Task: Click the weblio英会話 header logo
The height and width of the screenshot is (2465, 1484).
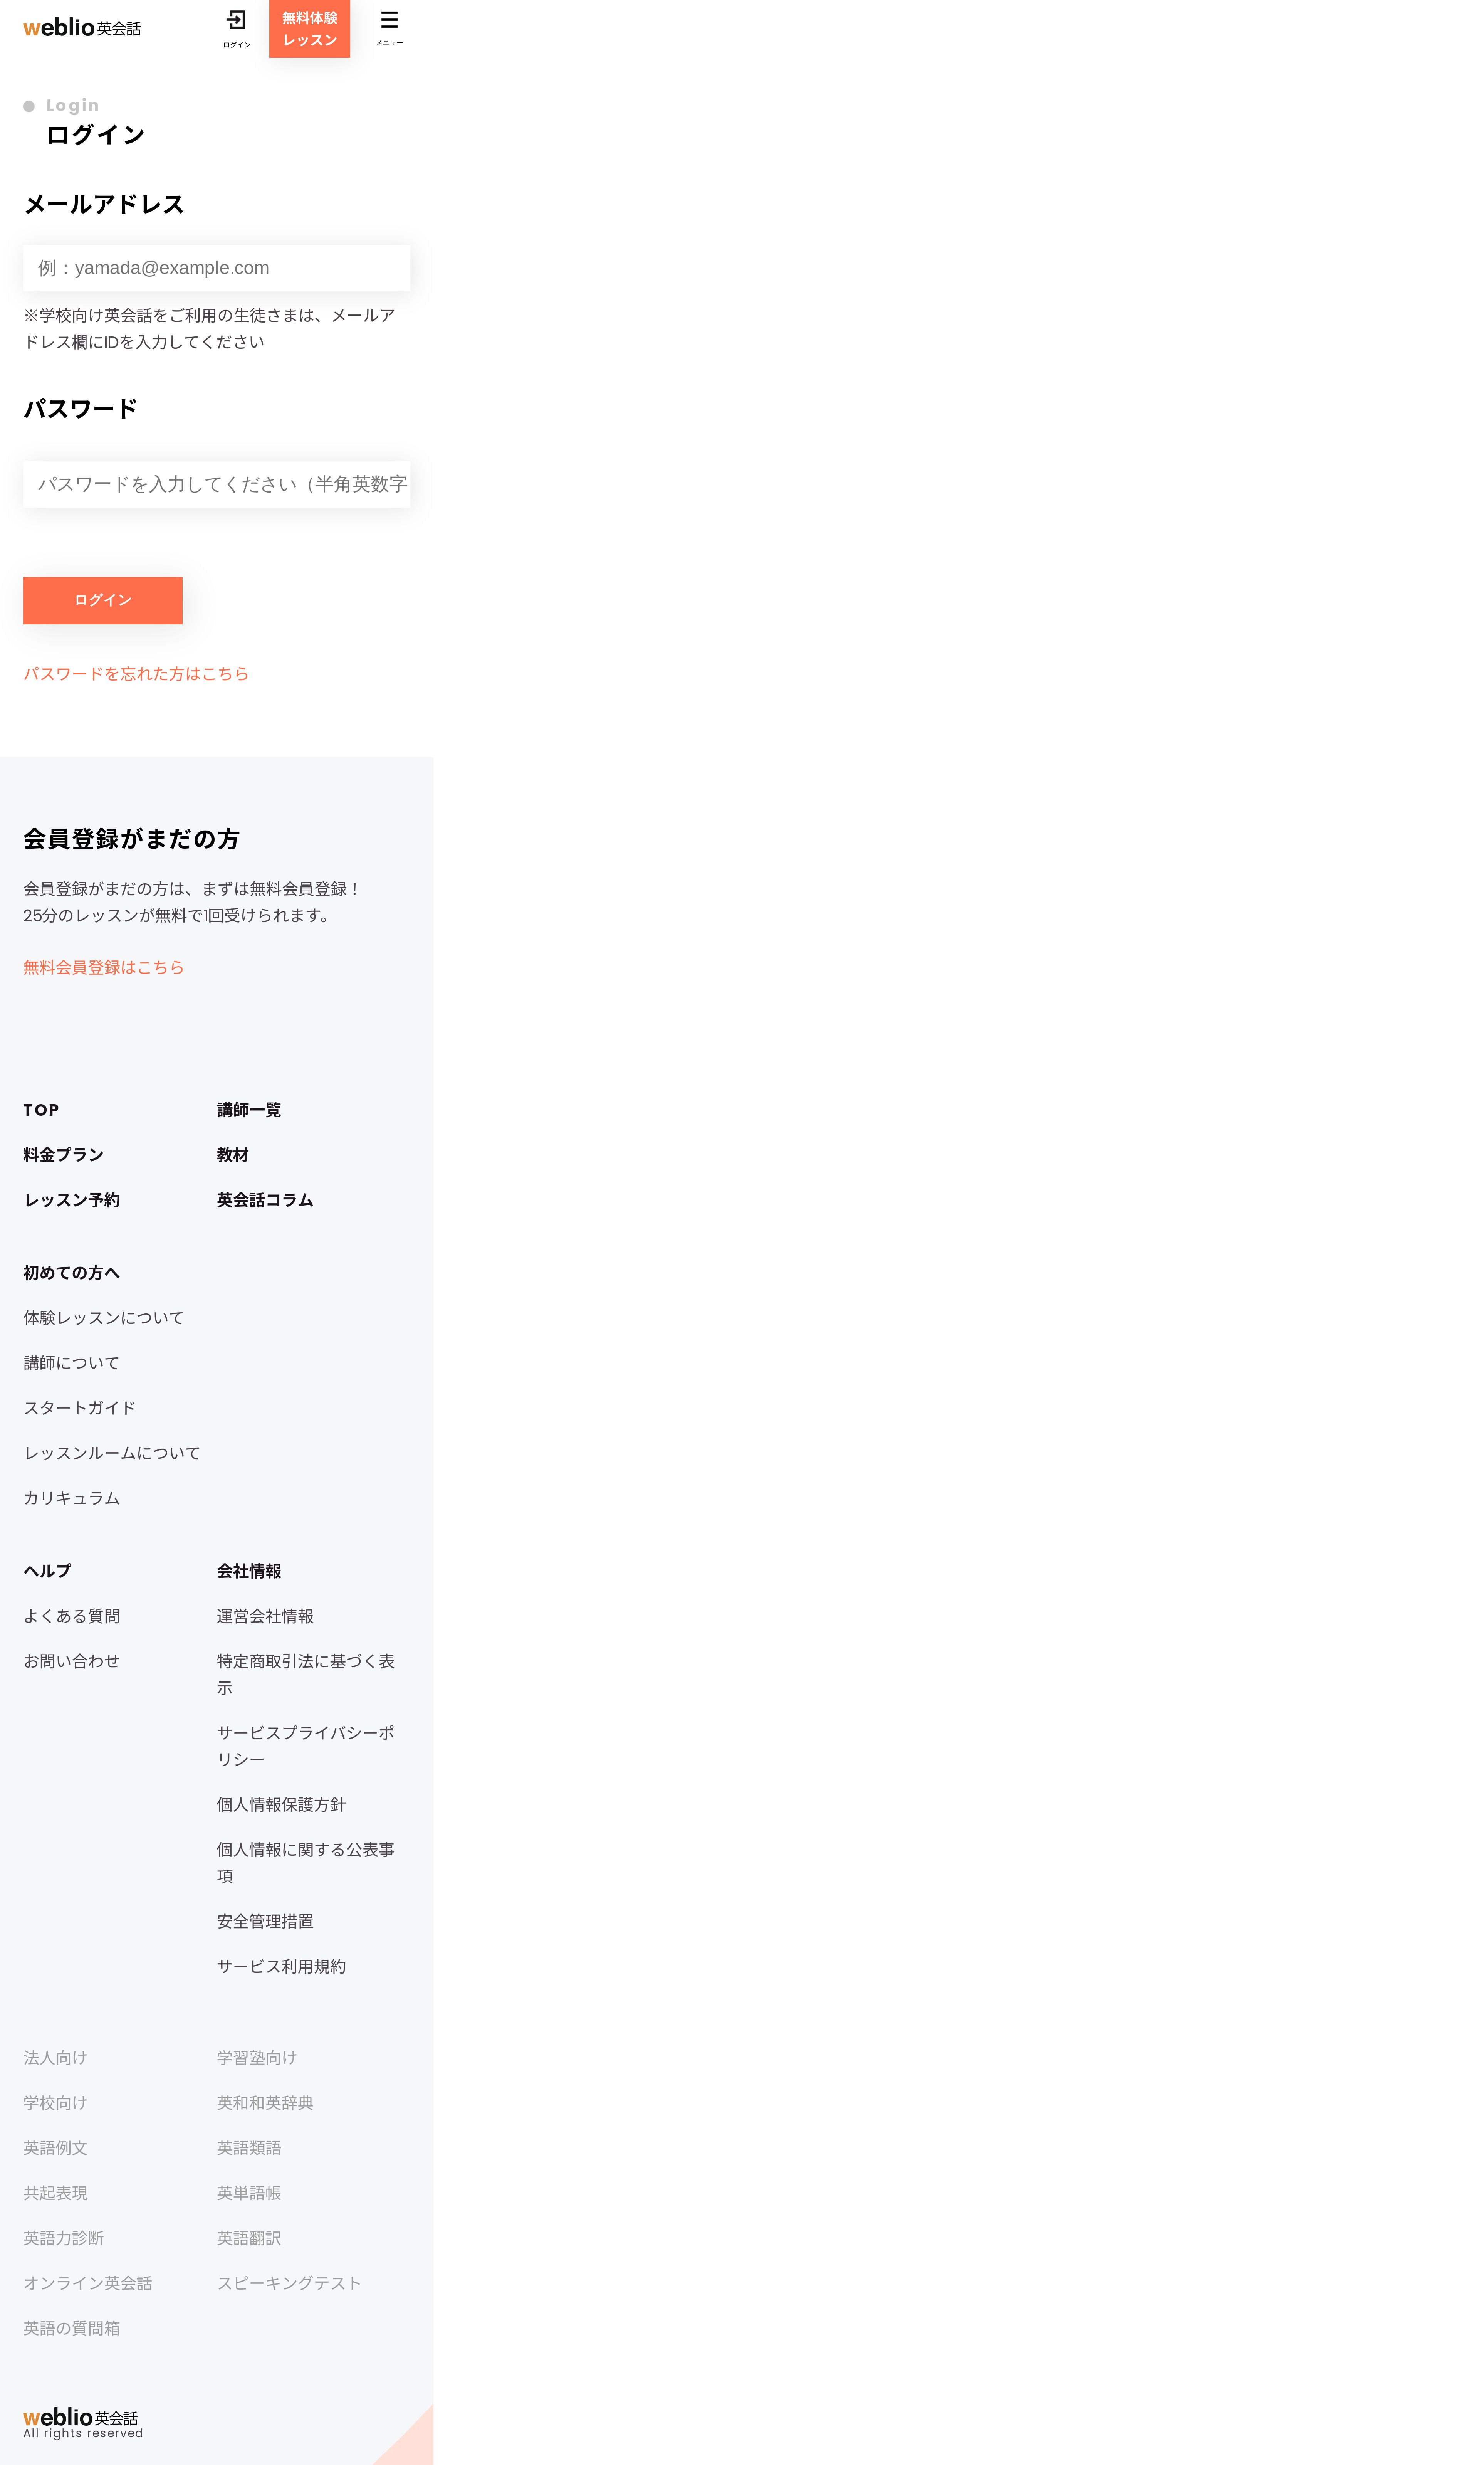Action: tap(82, 28)
